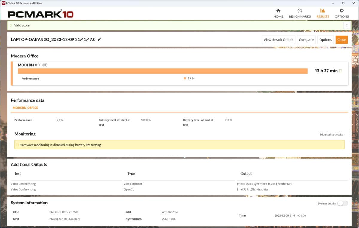Click the 5 614 score beside legend
This screenshot has width=359, height=228.
coord(191,79)
